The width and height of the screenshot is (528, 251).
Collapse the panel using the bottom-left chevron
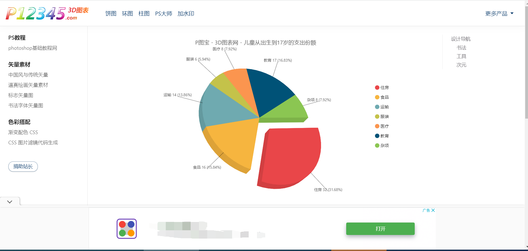tap(10, 202)
